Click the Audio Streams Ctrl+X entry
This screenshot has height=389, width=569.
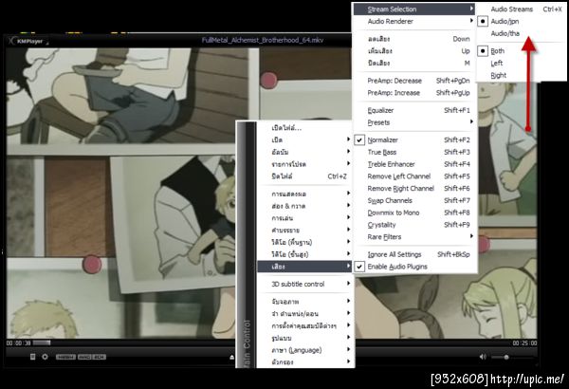point(522,9)
